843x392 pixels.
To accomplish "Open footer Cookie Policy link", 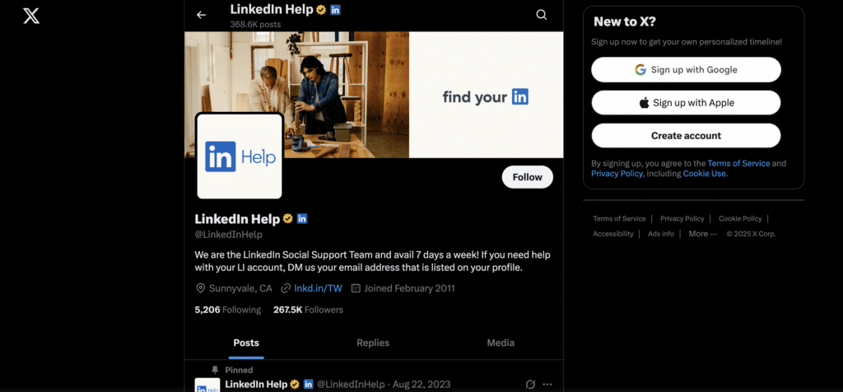I will (x=740, y=219).
